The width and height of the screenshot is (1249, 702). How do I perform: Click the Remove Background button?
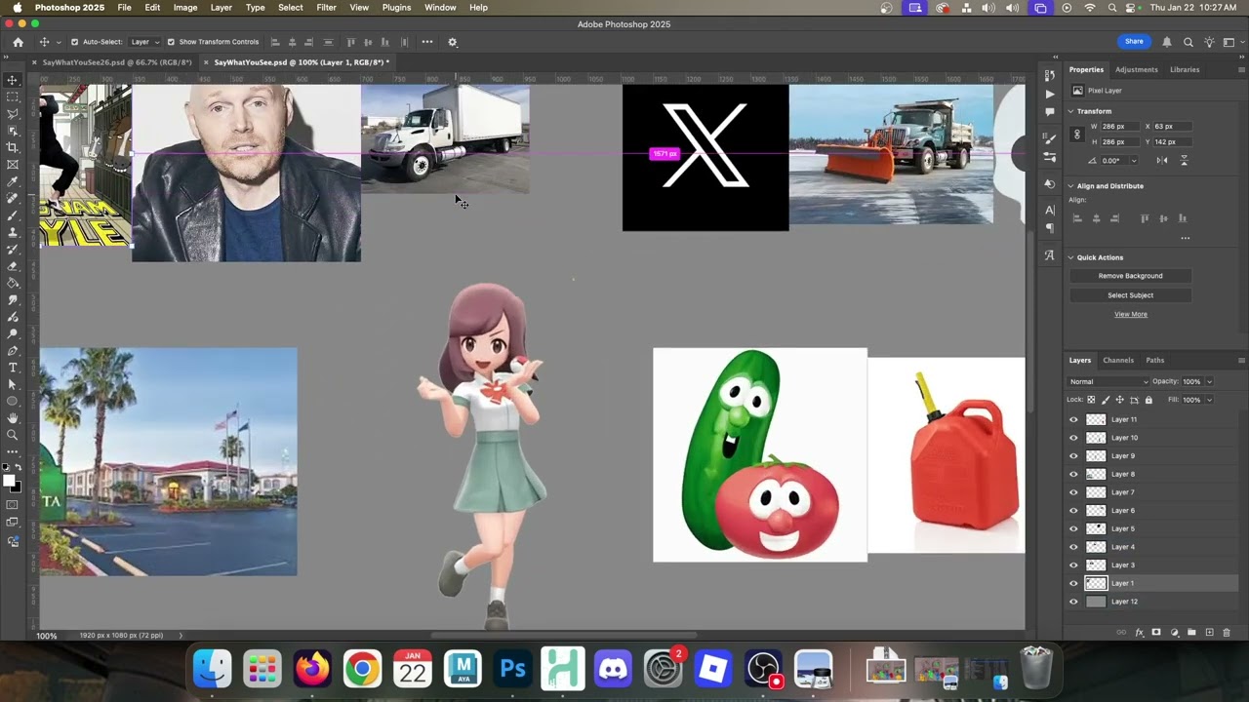point(1130,276)
